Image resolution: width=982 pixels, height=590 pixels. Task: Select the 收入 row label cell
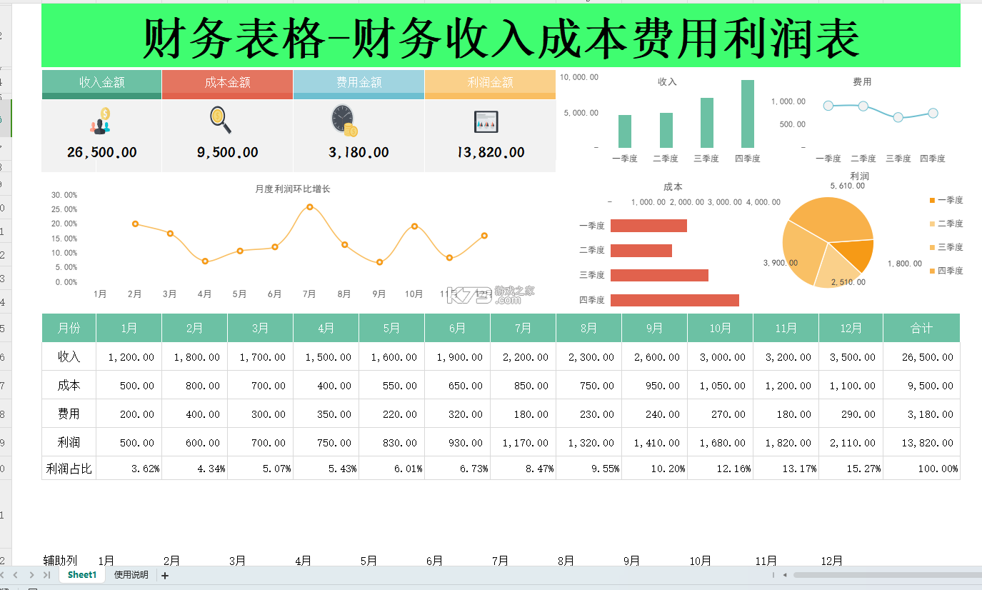pyautogui.click(x=69, y=356)
